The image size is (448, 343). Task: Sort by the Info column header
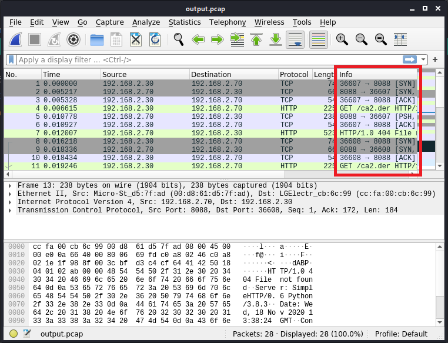(377, 74)
